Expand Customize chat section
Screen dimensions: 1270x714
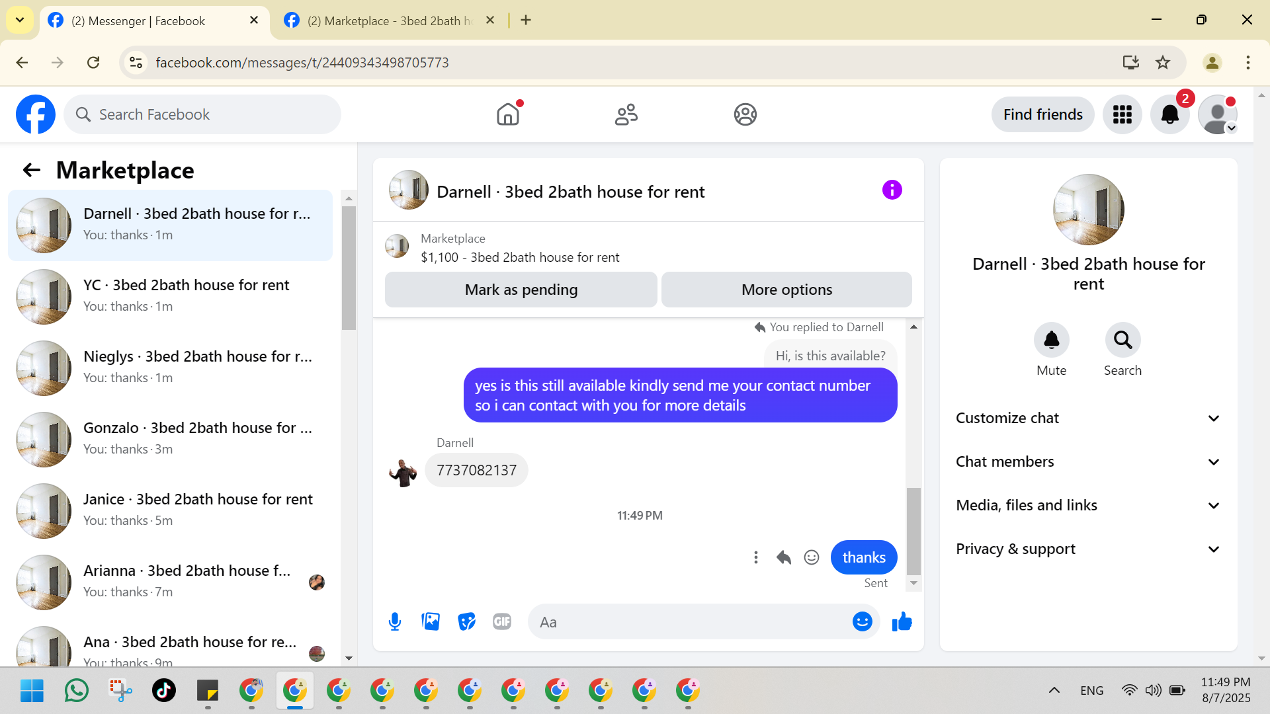1088,418
